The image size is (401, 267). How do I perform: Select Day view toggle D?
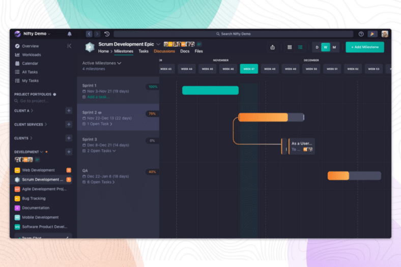(x=317, y=47)
